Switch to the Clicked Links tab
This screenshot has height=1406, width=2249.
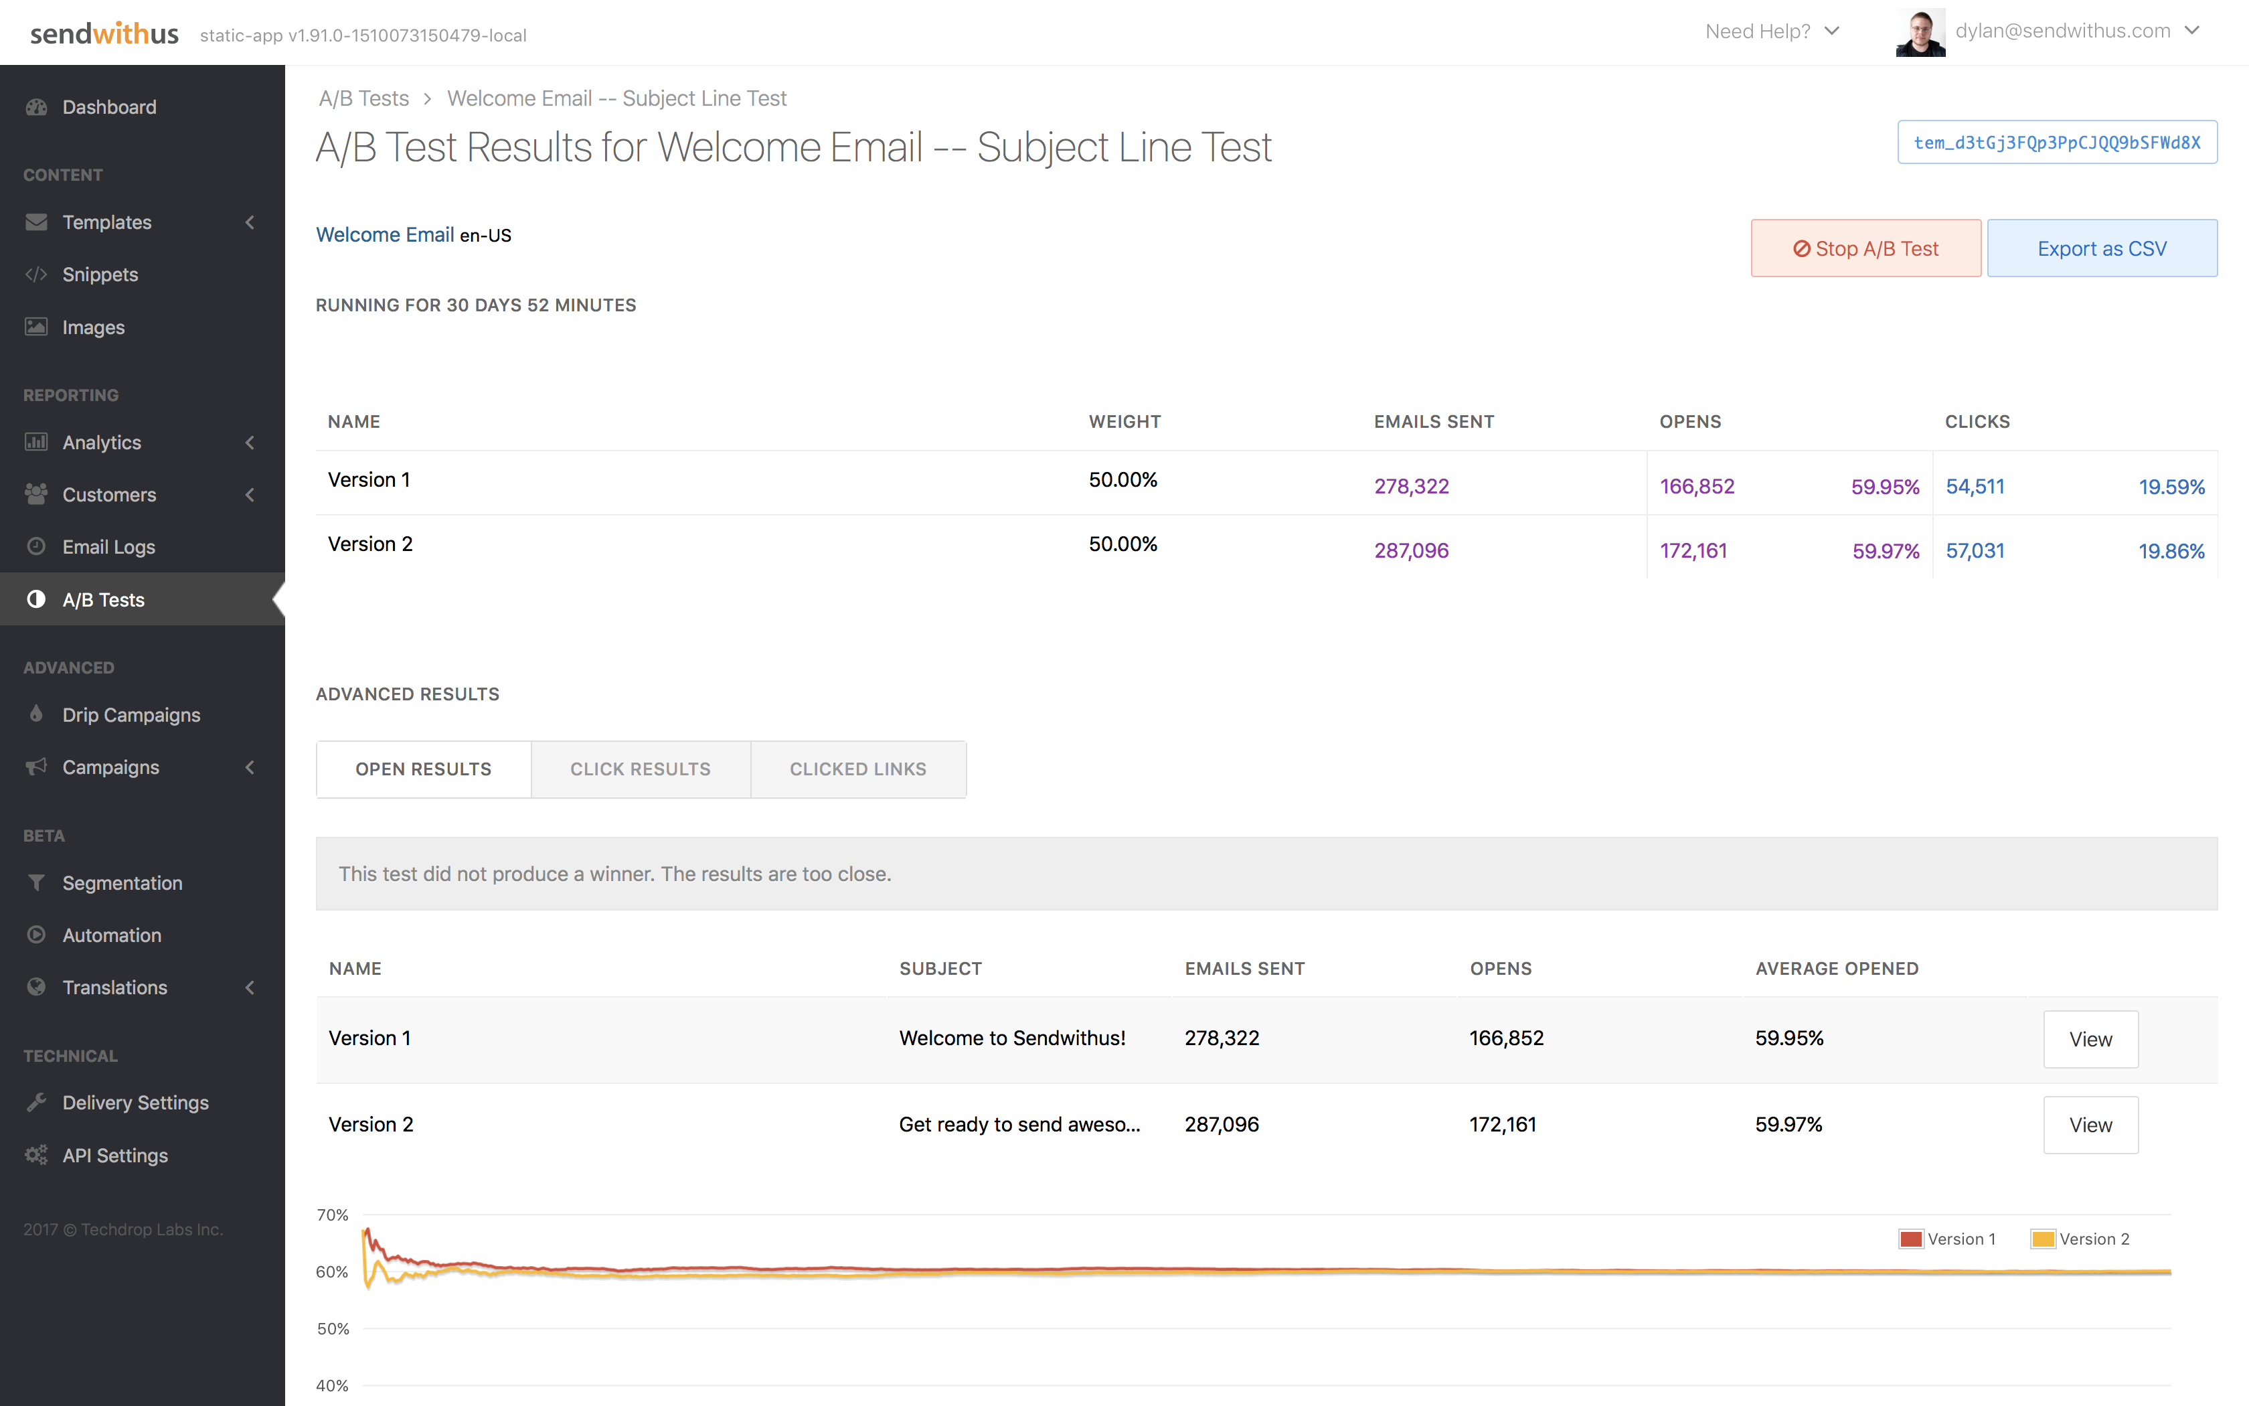[x=858, y=769]
